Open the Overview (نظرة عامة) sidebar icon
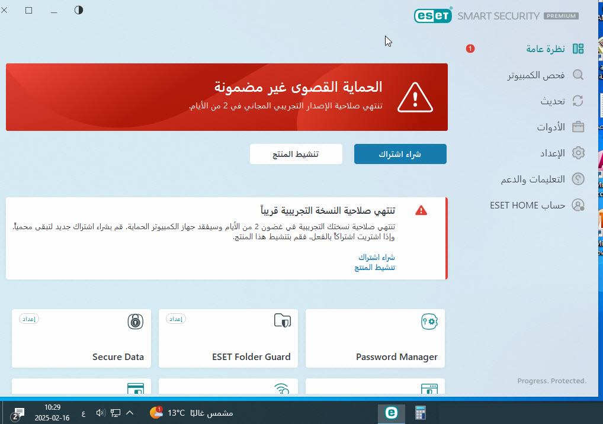The width and height of the screenshot is (603, 424). [x=578, y=49]
